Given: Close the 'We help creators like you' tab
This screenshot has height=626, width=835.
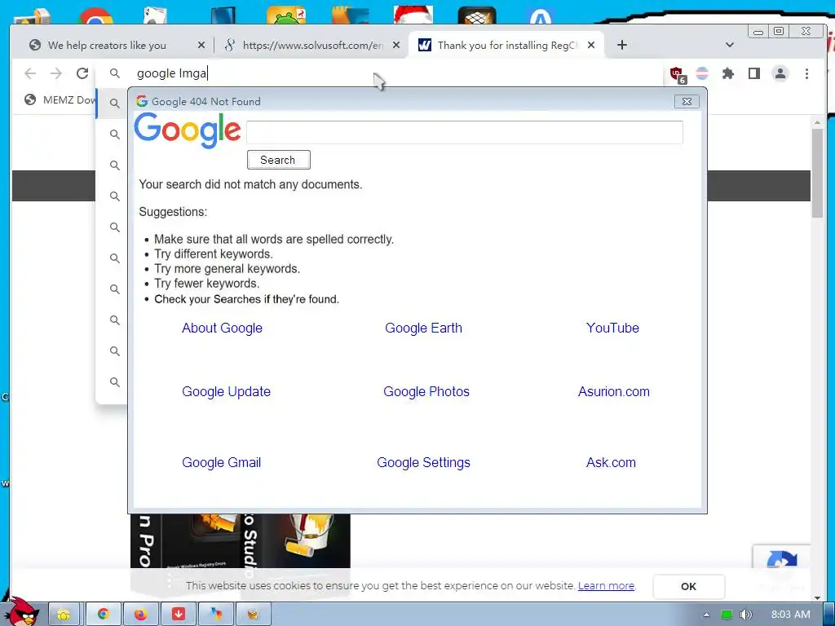Looking at the screenshot, I should [201, 46].
